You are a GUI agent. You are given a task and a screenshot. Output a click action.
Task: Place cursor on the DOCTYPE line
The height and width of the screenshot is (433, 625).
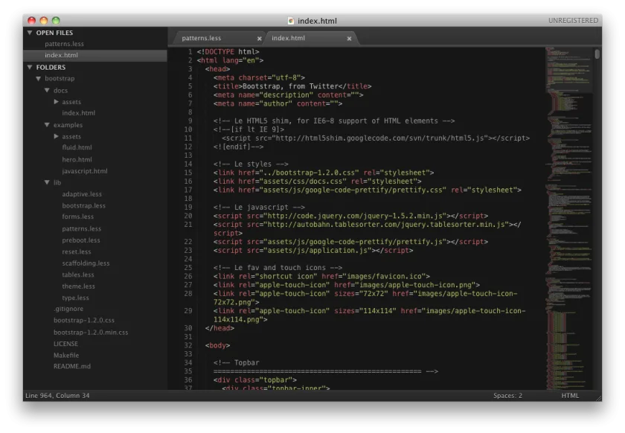228,52
